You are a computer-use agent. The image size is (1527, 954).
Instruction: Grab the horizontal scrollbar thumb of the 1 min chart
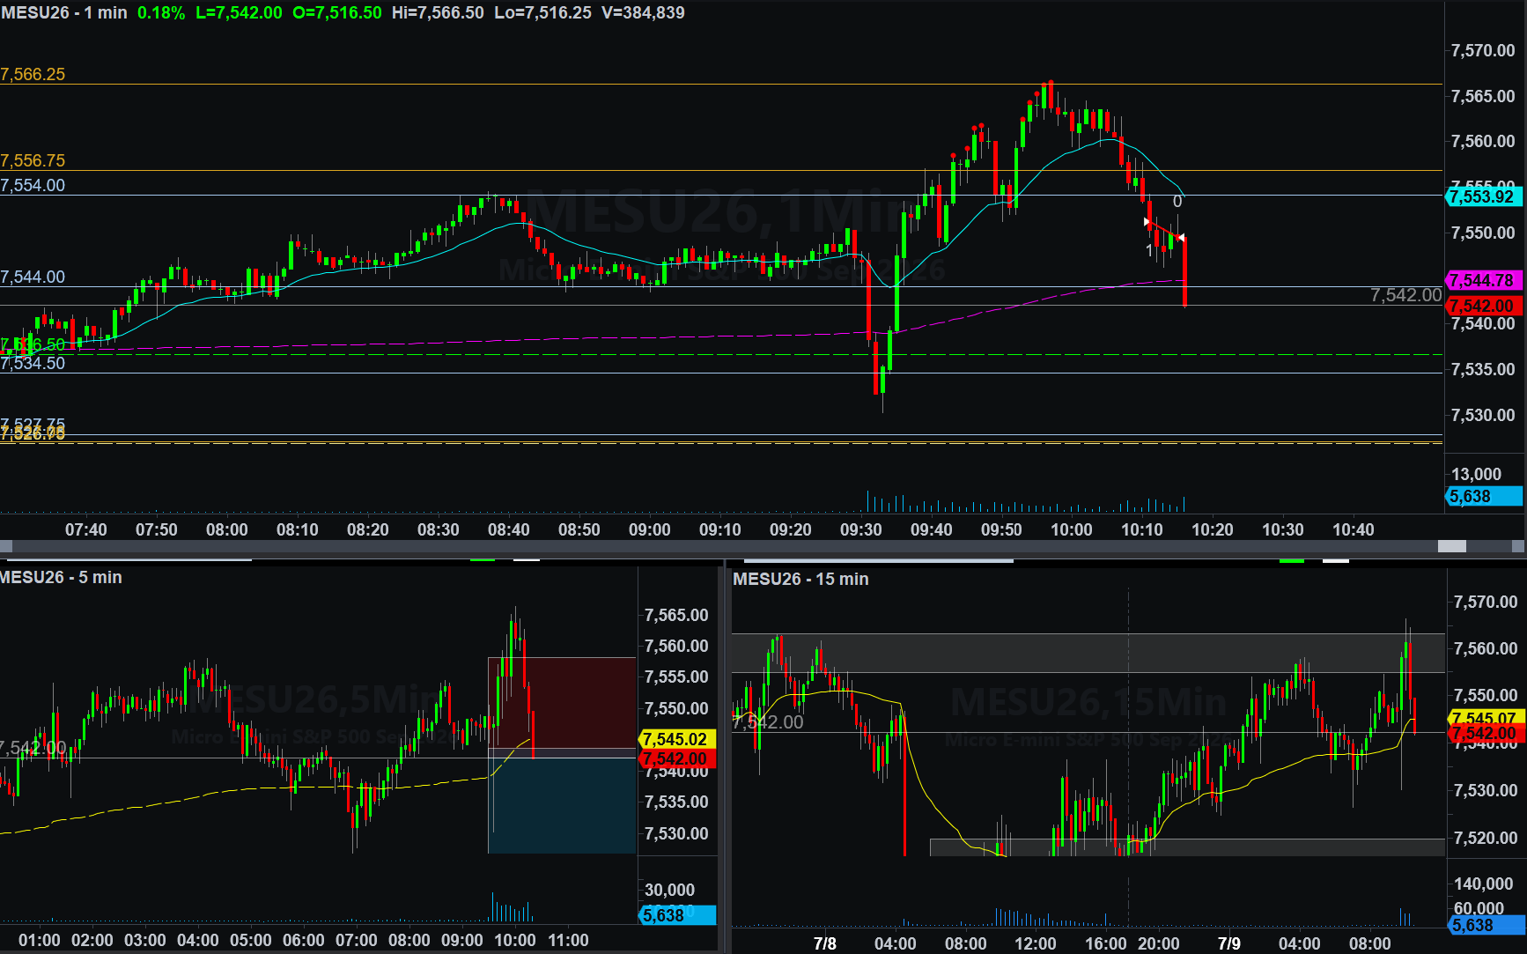(1452, 546)
